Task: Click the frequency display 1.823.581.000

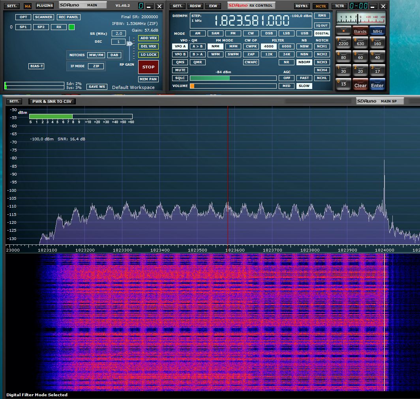Action: [252, 21]
